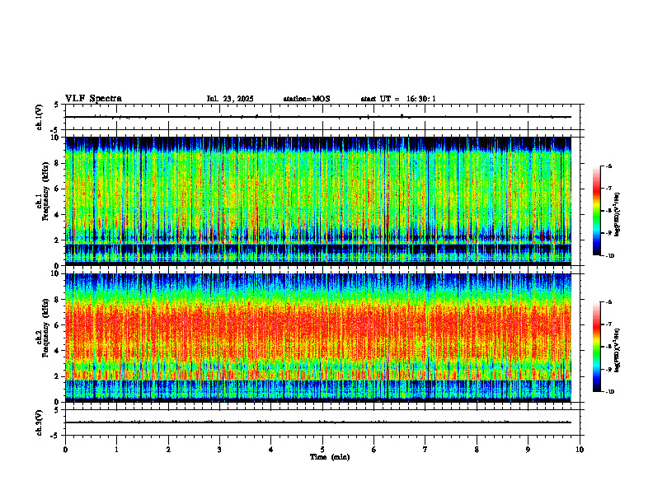Click the "ch.3(V)" waveform axis label

(x=40, y=422)
